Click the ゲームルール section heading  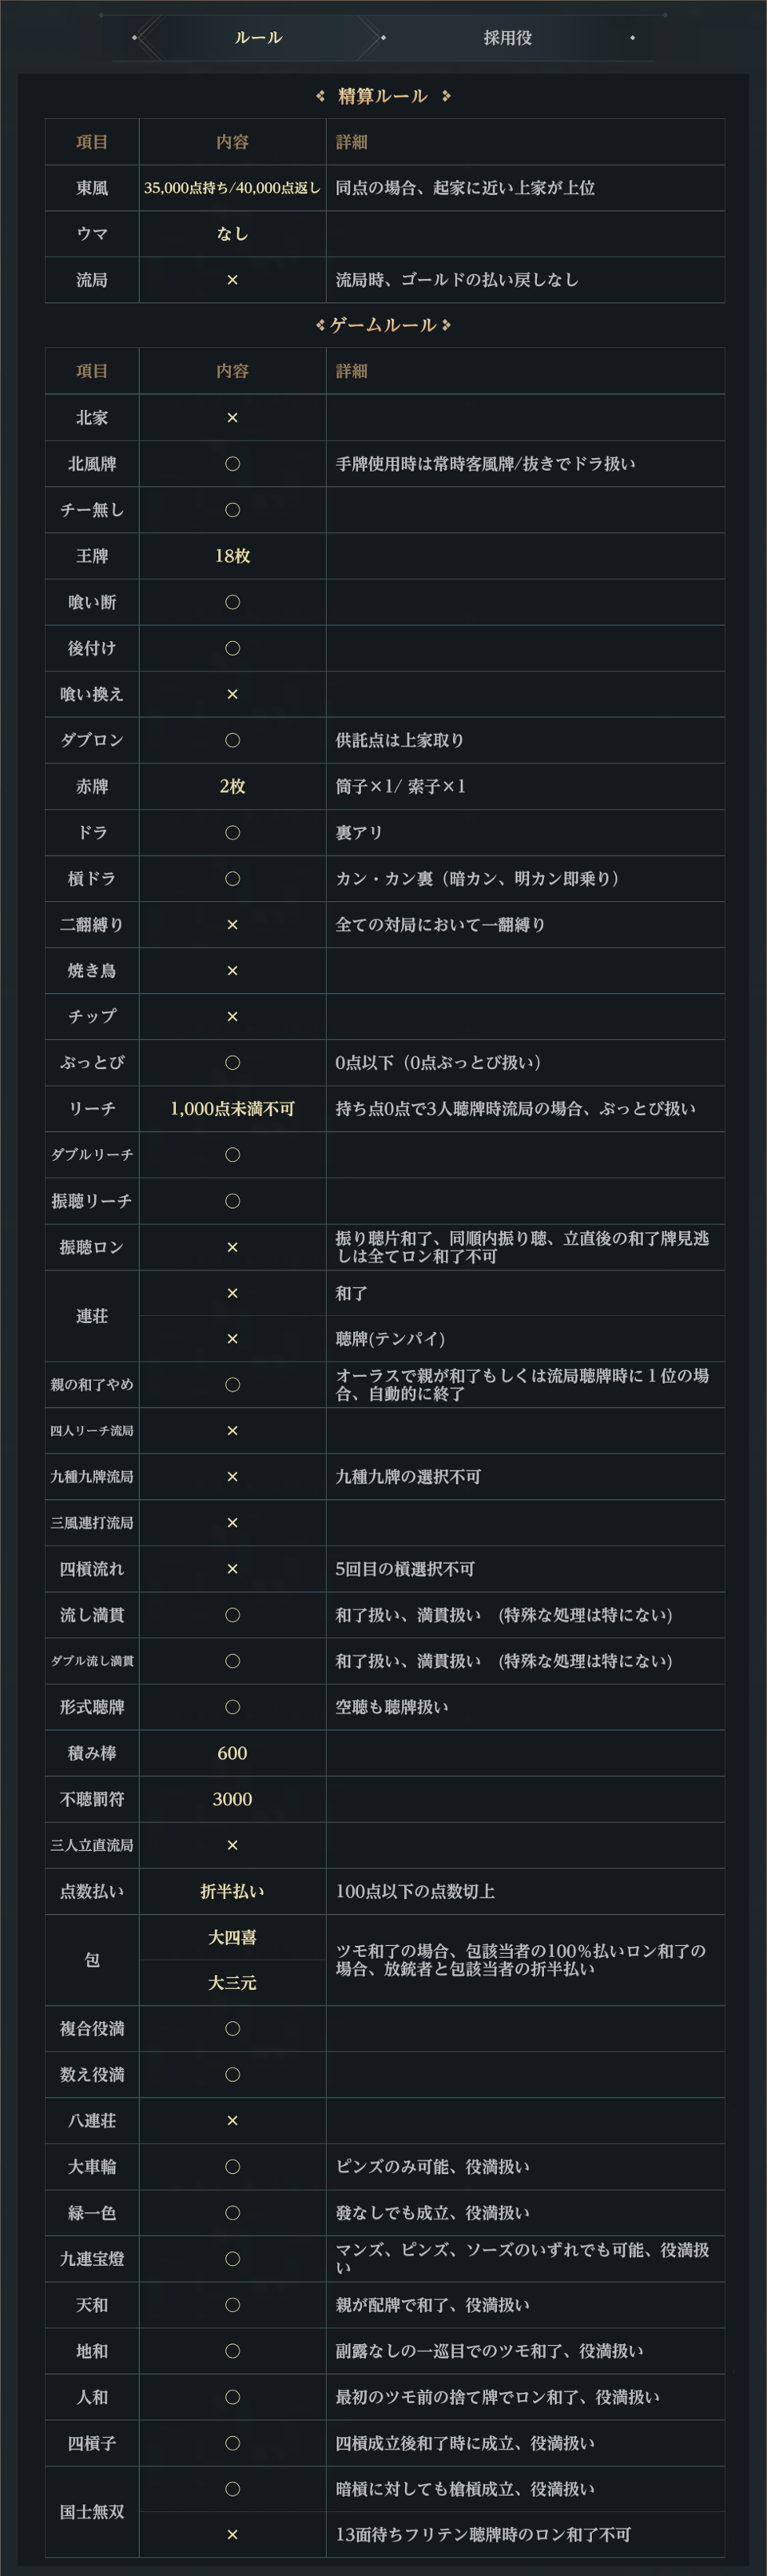383,325
